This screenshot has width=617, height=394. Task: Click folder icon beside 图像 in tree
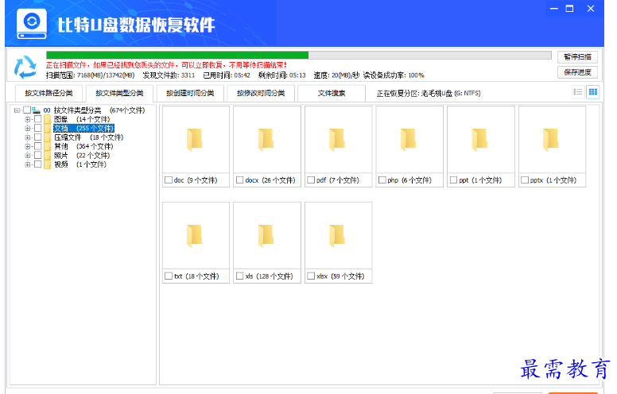[48, 119]
